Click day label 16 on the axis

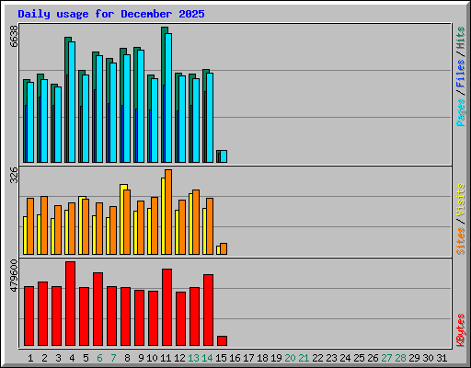click(x=235, y=358)
